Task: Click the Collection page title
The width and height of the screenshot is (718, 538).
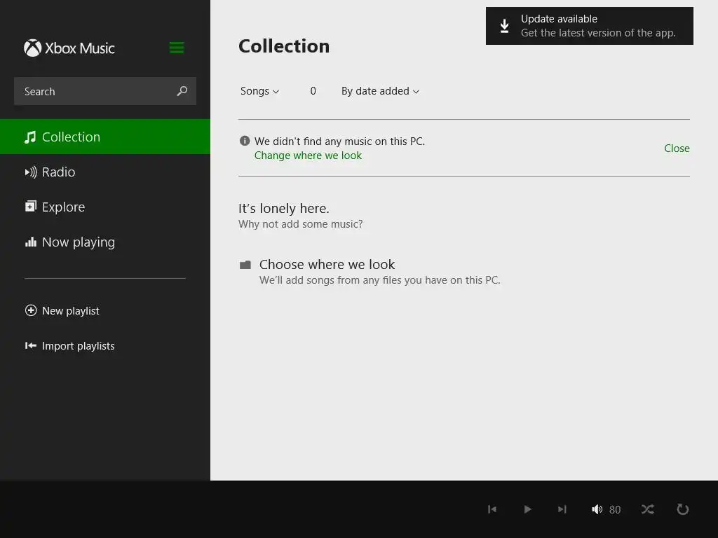Action: coord(284,46)
